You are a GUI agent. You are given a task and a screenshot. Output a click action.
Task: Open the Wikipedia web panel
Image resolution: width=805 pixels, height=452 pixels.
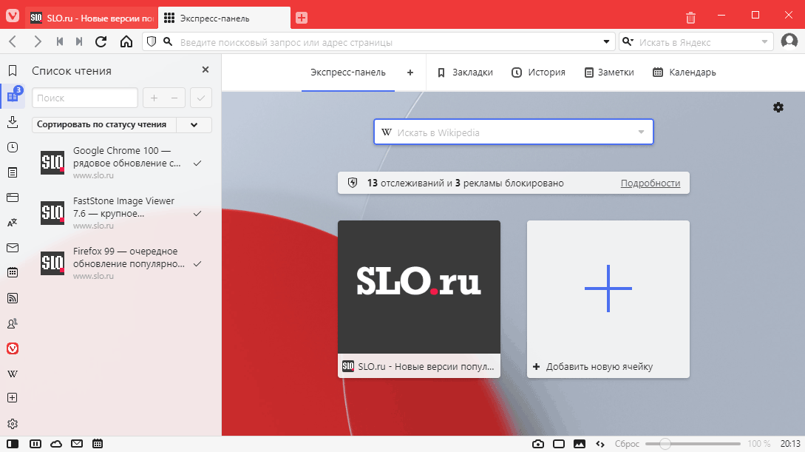13,374
